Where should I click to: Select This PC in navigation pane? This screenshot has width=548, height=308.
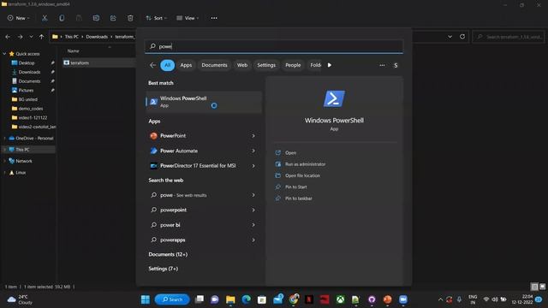[22, 150]
